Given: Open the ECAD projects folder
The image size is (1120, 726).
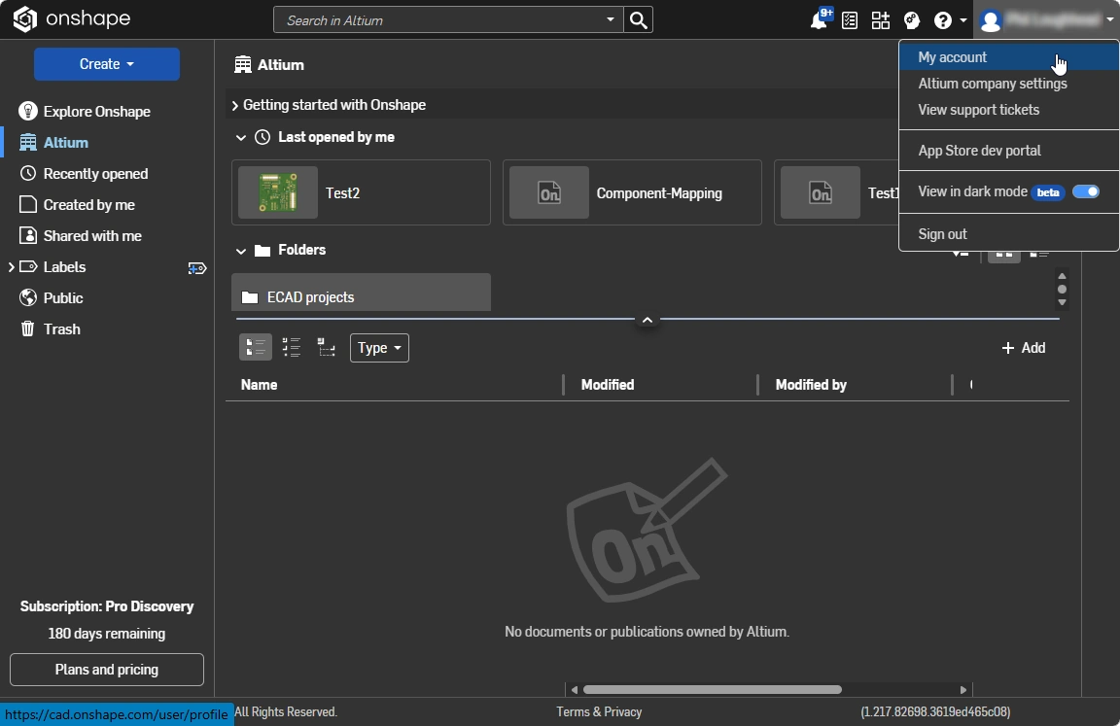Looking at the screenshot, I should [361, 292].
